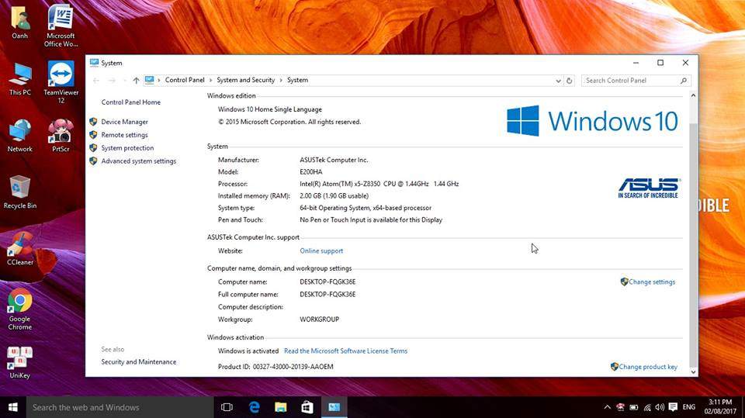Click the Search Control Panel field

pos(630,80)
